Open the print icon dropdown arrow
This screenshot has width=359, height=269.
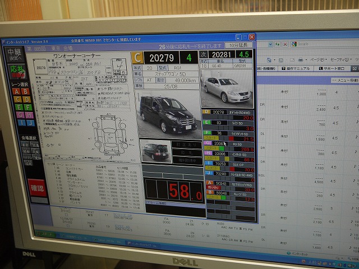[306, 60]
